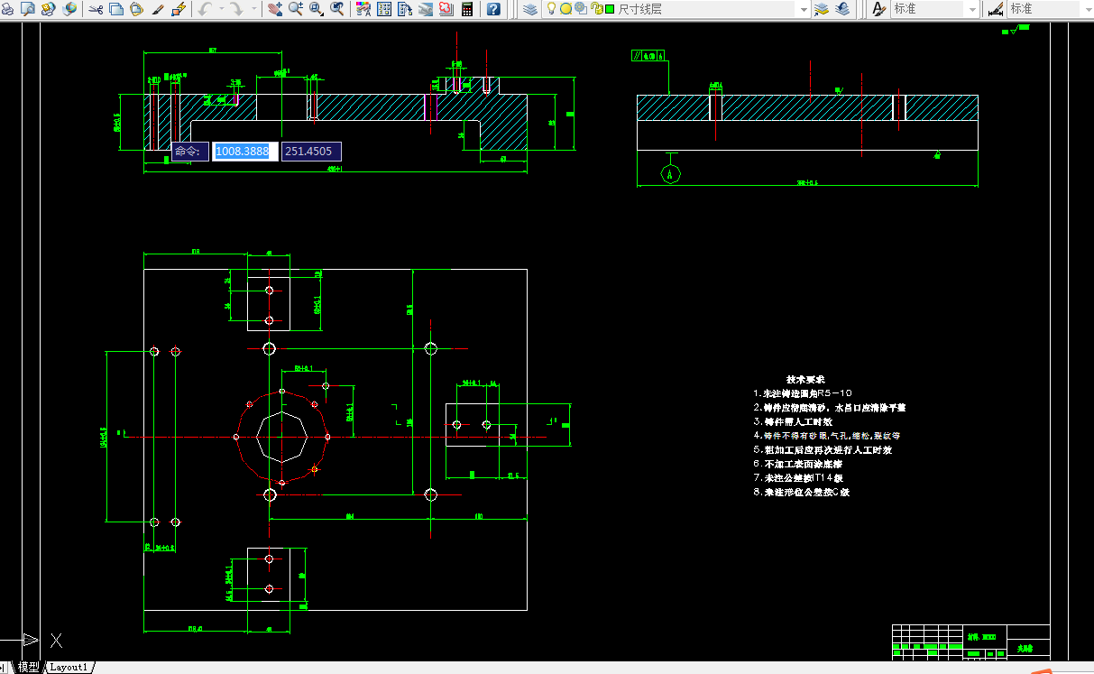The image size is (1094, 674).
Task: Select the Match Properties paintbrush icon
Action: tap(158, 9)
